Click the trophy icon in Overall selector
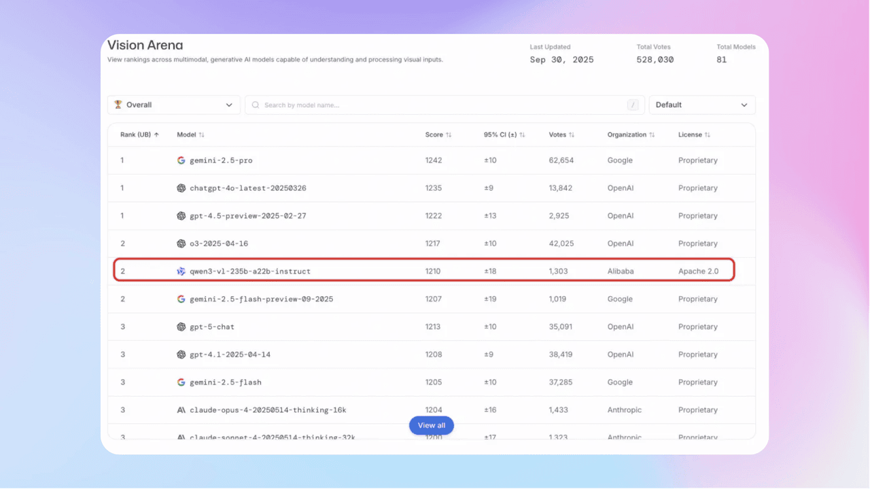Screen dimensions: 870x489 [x=118, y=105]
